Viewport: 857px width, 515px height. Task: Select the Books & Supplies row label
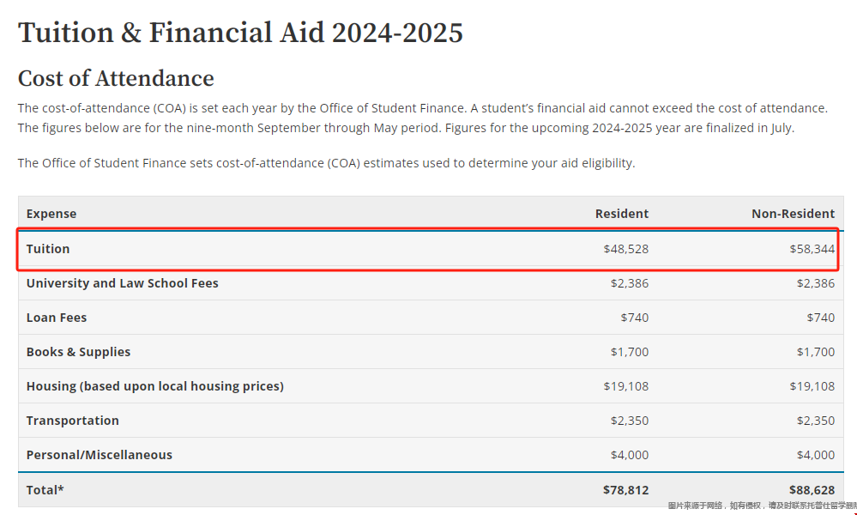pos(78,352)
